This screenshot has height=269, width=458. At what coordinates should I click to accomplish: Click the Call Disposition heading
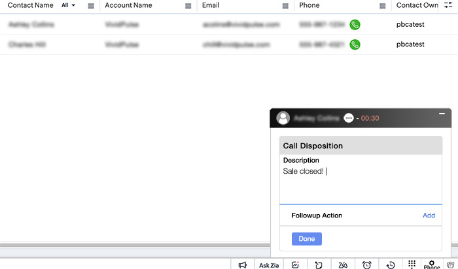[x=313, y=146]
